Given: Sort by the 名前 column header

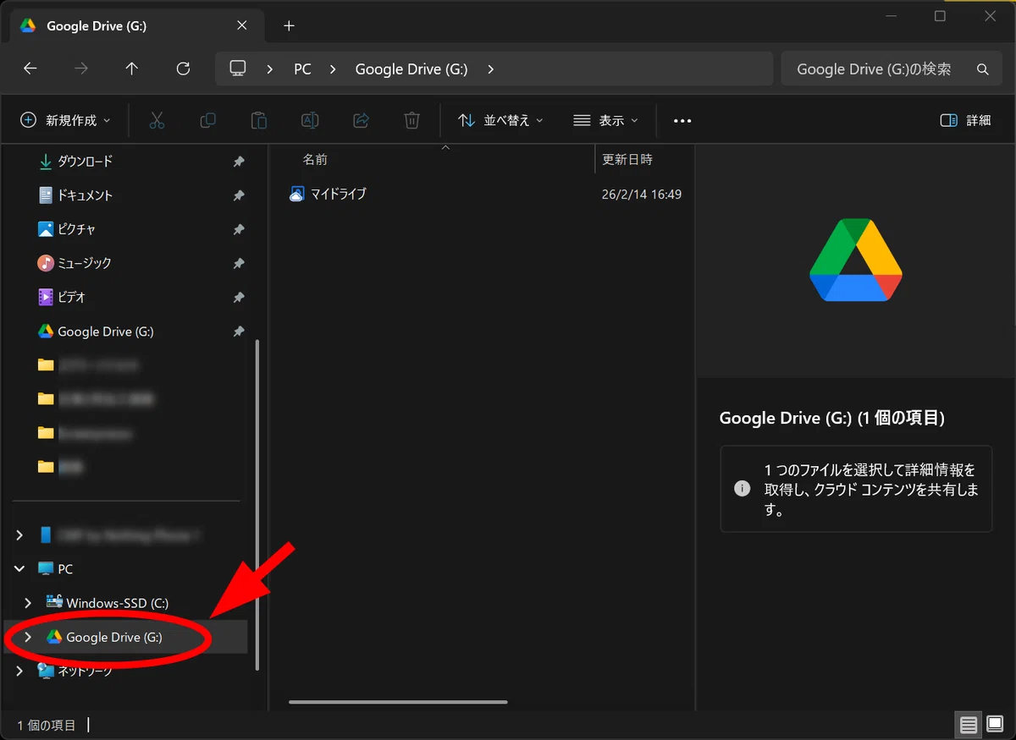Looking at the screenshot, I should 315,159.
